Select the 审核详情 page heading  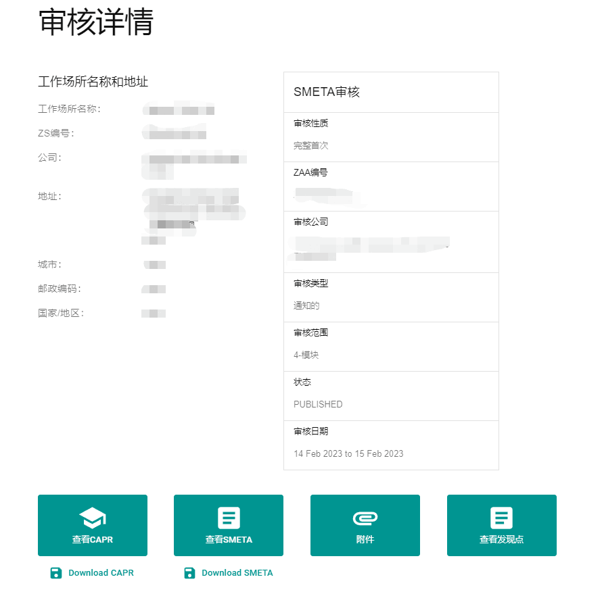click(x=96, y=22)
